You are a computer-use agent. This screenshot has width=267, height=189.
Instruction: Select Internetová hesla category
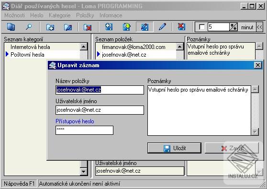pyautogui.click(x=42, y=47)
